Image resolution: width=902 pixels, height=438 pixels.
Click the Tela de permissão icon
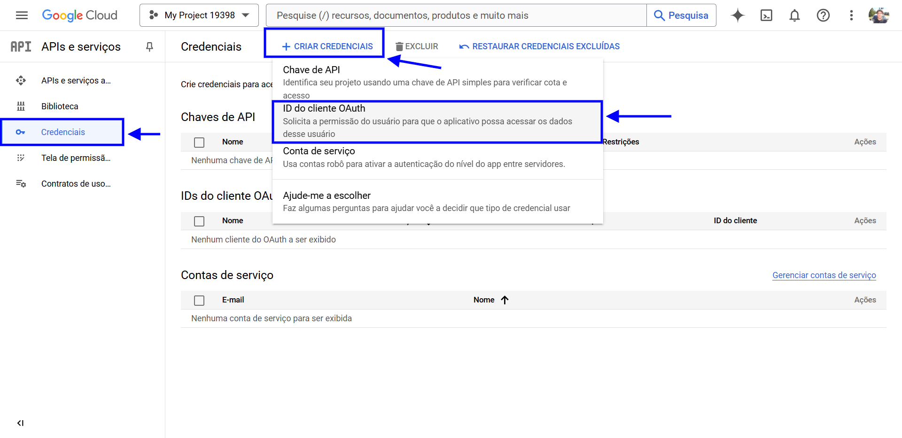(x=21, y=158)
